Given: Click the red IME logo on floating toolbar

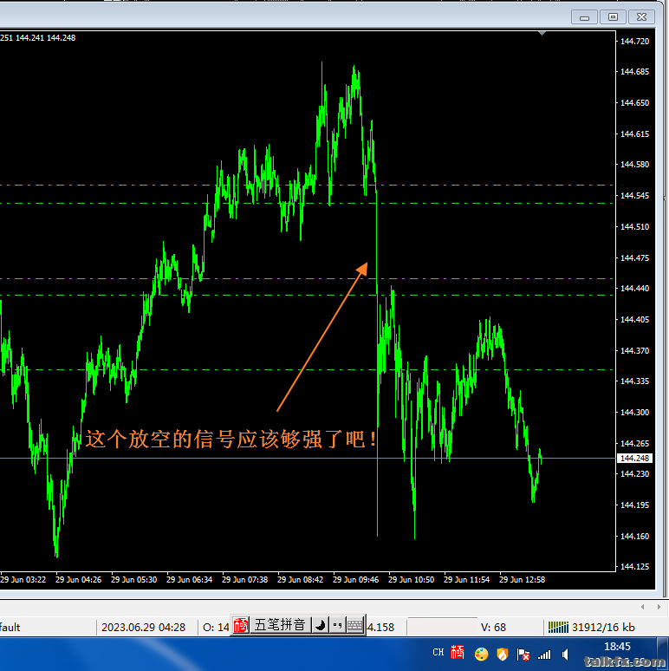Looking at the screenshot, I should pyautogui.click(x=240, y=625).
